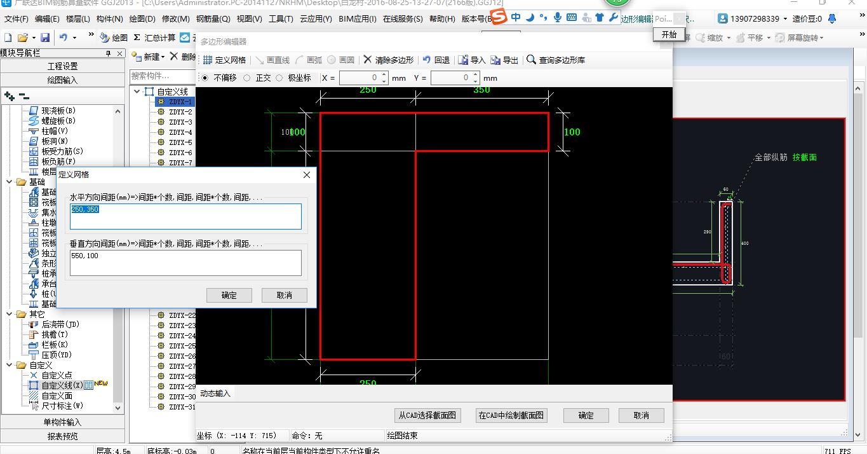Click the expand-all plus icon in navigator

point(9,96)
